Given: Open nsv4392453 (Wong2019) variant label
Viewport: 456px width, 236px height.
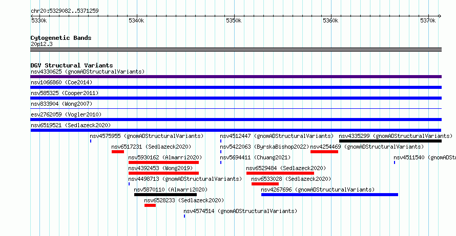Looking at the screenshot, I should tap(160, 168).
